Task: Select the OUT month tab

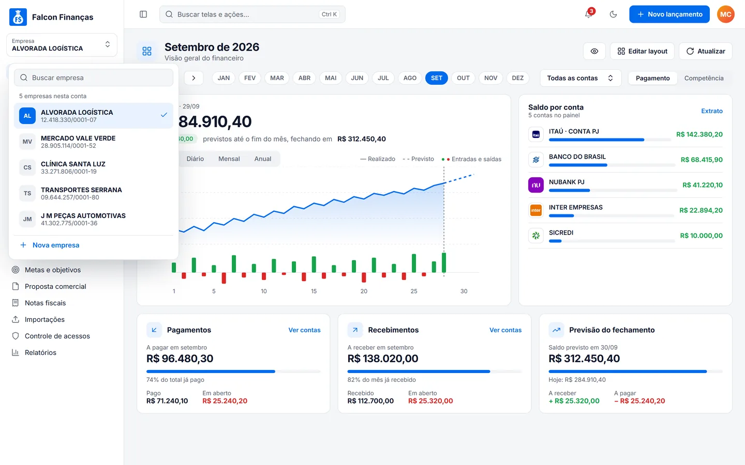Action: [463, 78]
